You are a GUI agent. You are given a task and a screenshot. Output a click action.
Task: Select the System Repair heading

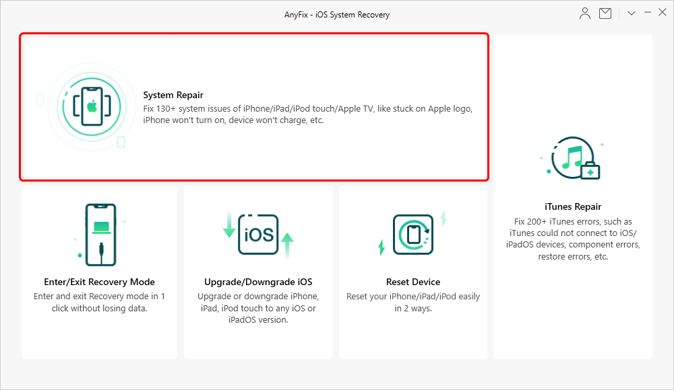point(173,95)
